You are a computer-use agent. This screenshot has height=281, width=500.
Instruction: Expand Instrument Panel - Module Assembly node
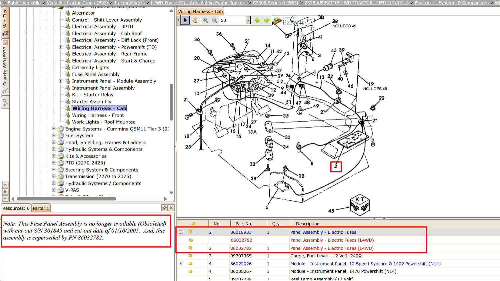[61, 81]
